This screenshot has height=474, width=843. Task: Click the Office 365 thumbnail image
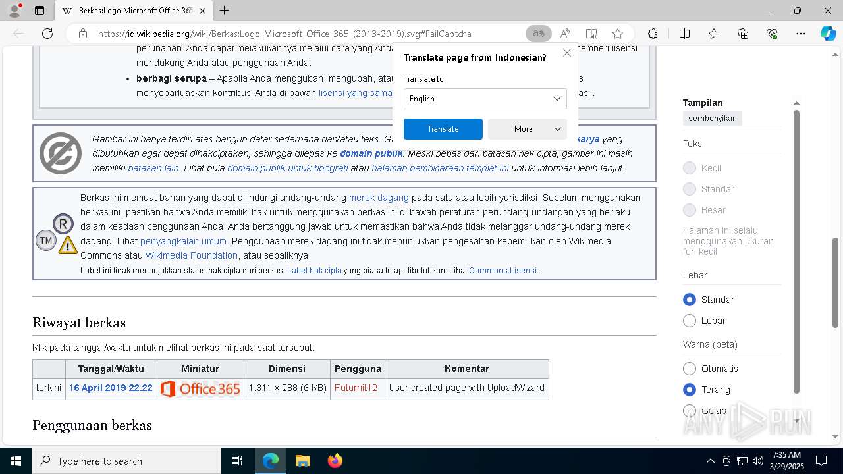coord(200,388)
